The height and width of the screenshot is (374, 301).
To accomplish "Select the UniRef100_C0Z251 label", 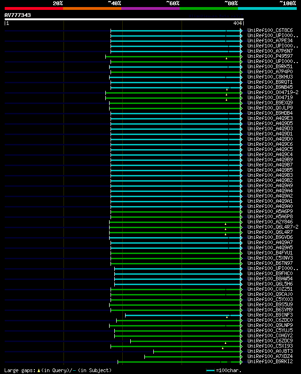I will (x=270, y=289).
